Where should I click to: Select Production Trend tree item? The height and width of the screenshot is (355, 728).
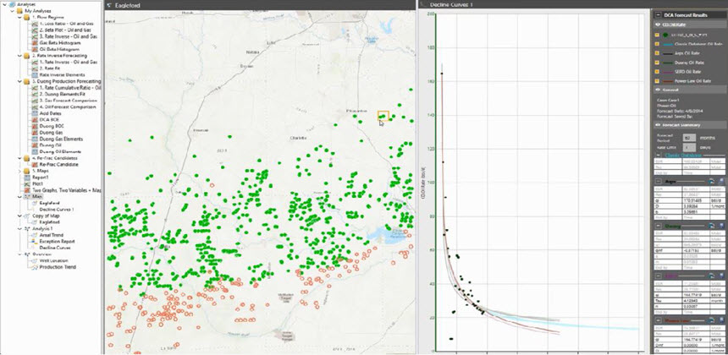[x=58, y=268]
